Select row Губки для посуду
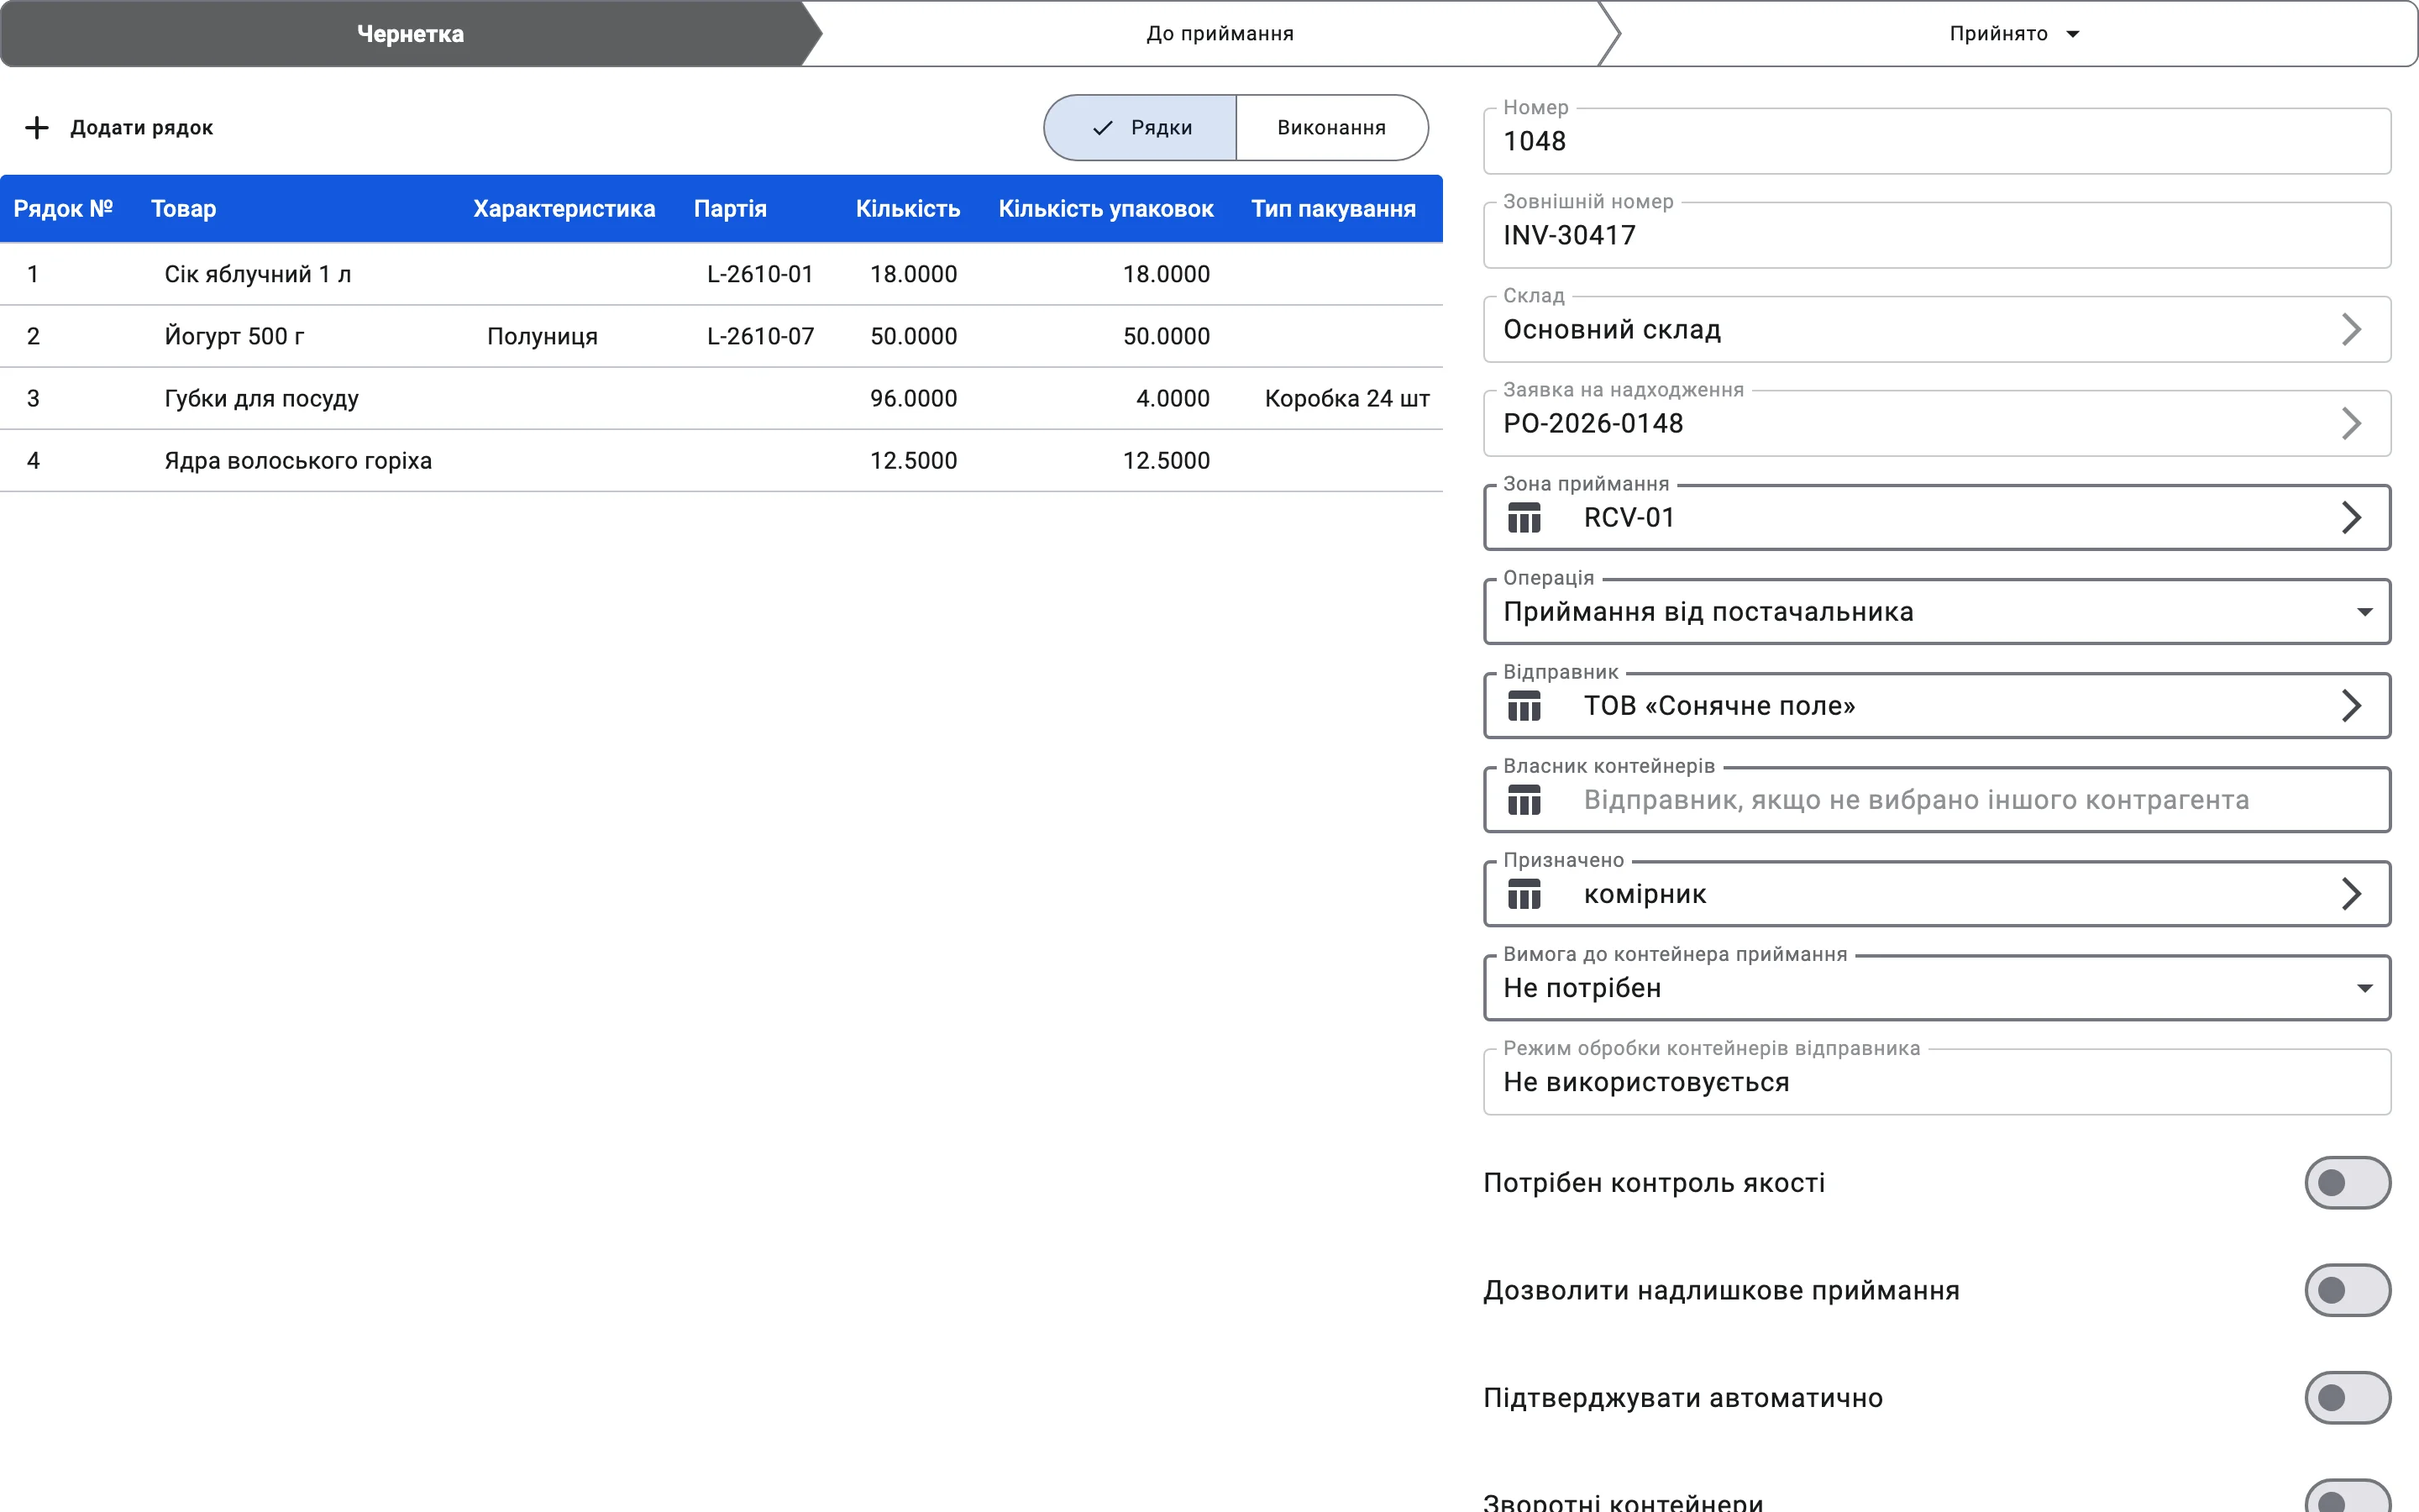This screenshot has height=1512, width=2419. (721, 398)
